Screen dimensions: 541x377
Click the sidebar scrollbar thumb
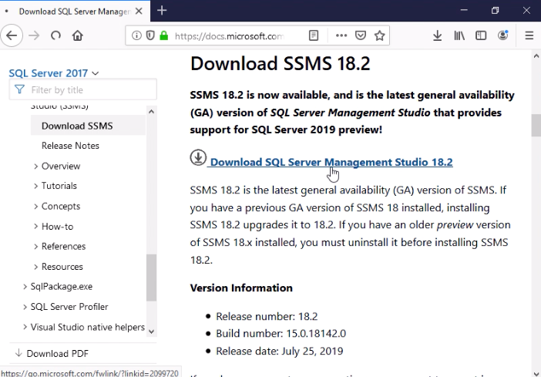(x=151, y=278)
